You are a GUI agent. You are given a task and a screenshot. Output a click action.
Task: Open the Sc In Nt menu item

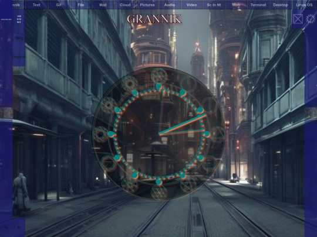(214, 5)
